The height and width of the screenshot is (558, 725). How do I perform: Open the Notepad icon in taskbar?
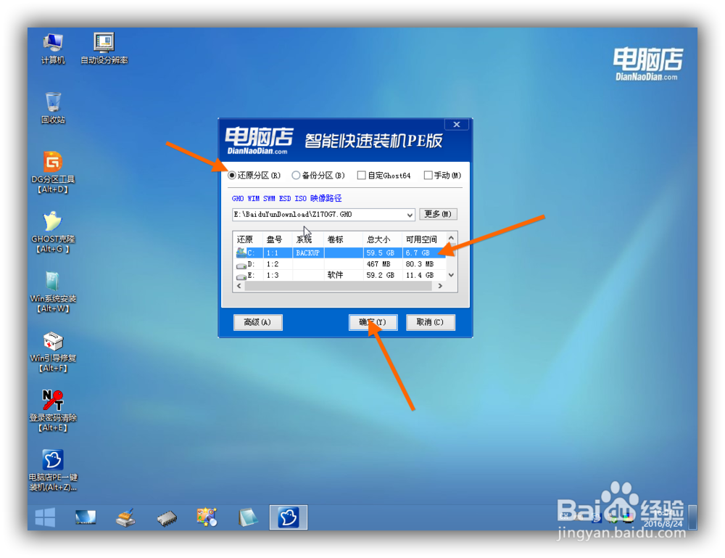(247, 517)
